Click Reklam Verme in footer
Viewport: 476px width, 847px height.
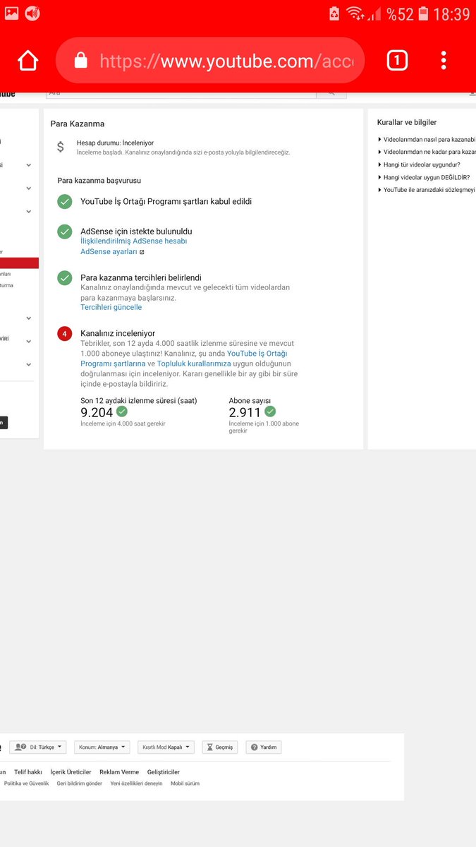[x=119, y=772]
